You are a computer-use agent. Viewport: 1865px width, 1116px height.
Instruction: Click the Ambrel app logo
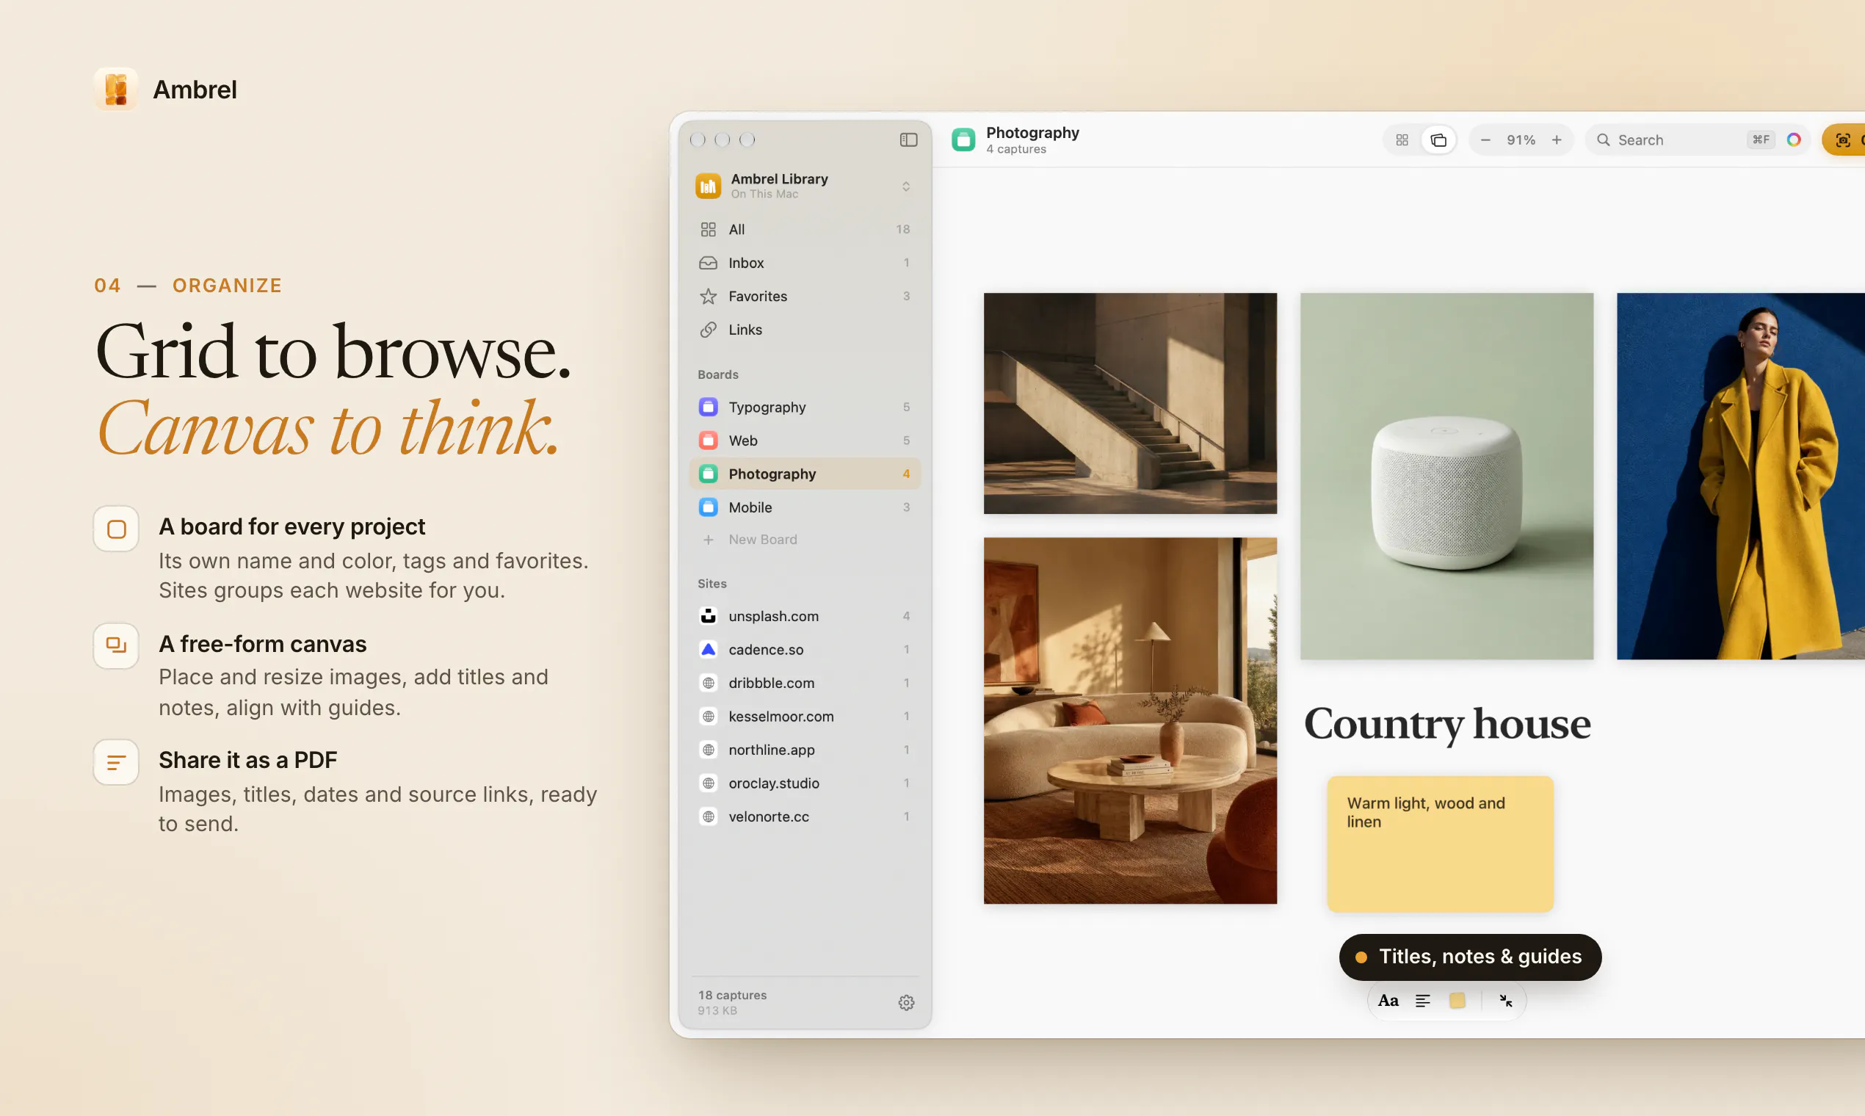(x=116, y=90)
